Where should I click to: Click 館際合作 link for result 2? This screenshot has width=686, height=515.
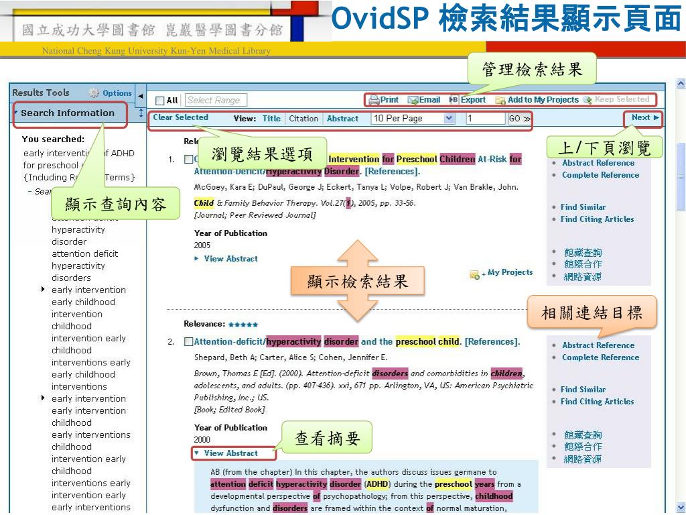[583, 447]
